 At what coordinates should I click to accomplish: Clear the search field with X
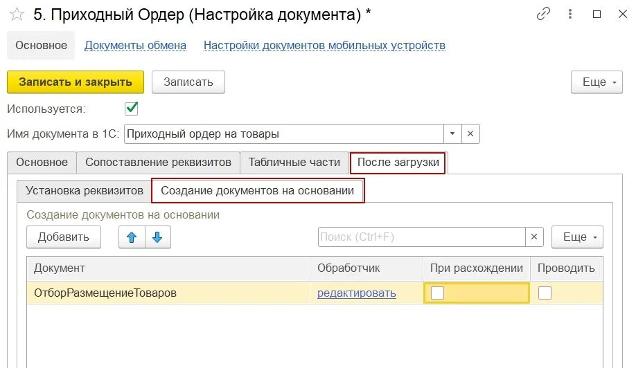tap(534, 237)
